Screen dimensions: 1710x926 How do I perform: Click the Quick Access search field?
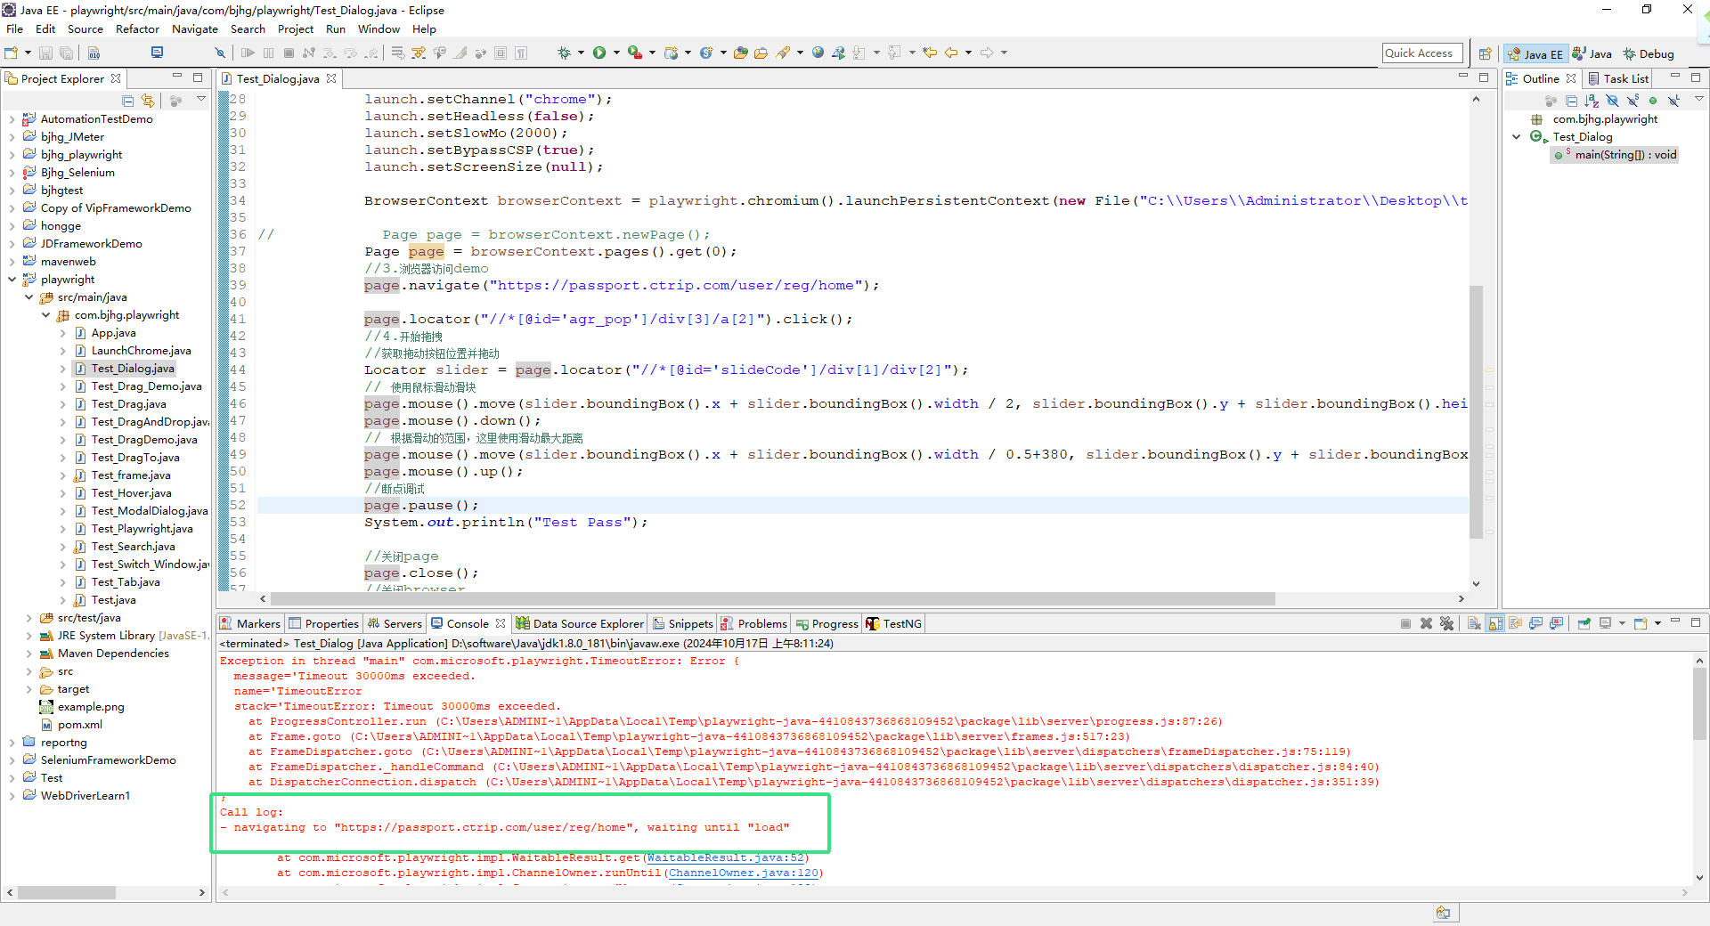1421,53
